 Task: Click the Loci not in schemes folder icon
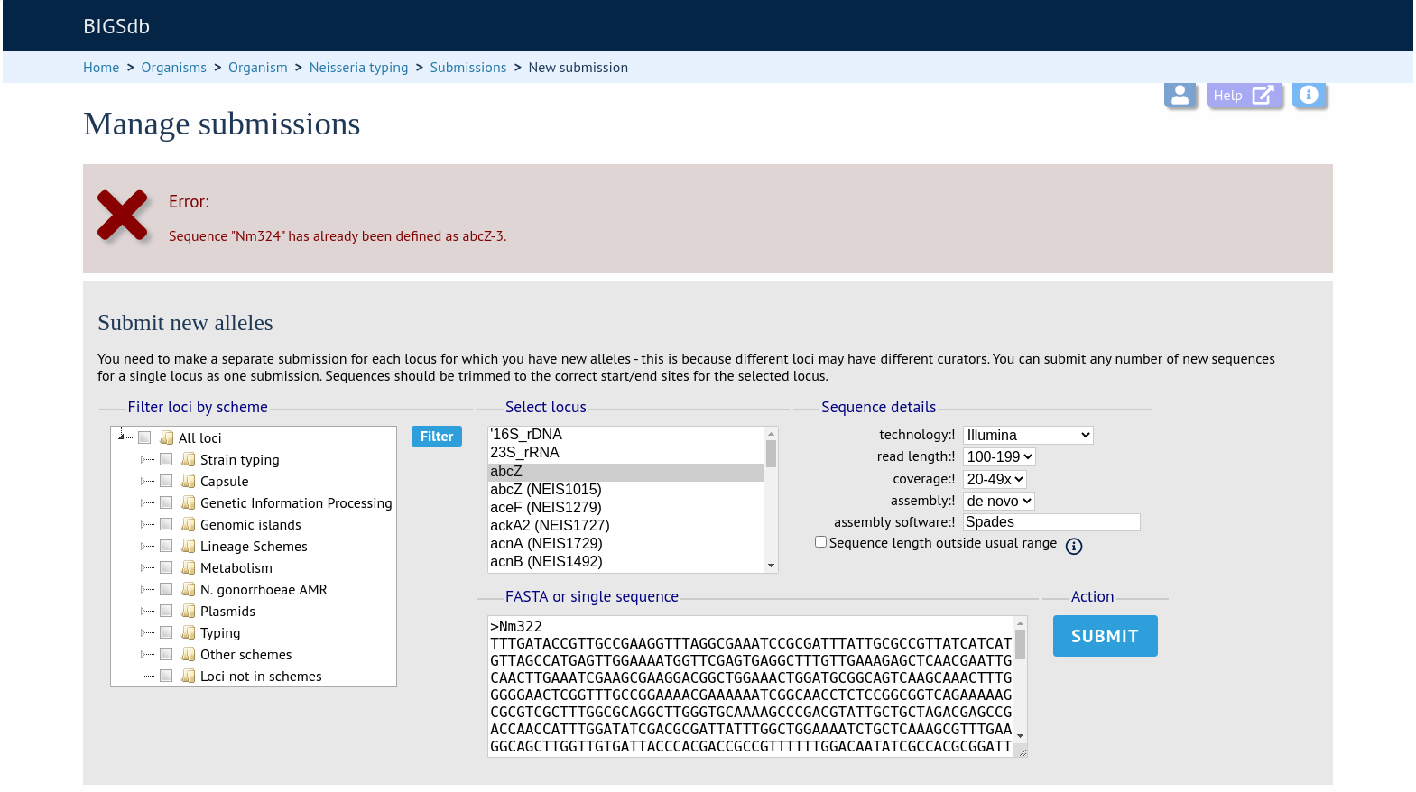coord(189,676)
